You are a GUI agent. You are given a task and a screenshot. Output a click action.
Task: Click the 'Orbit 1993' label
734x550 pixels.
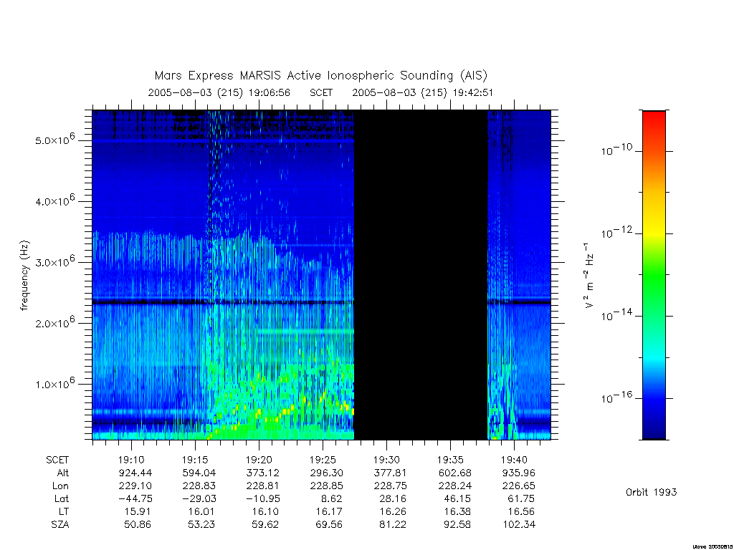[x=651, y=492]
